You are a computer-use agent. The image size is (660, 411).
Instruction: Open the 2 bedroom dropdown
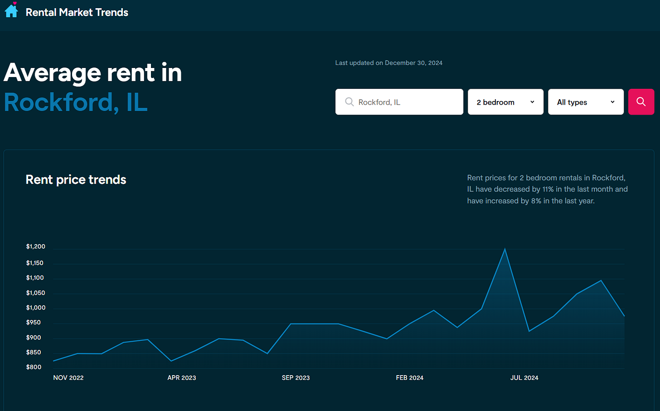[505, 102]
